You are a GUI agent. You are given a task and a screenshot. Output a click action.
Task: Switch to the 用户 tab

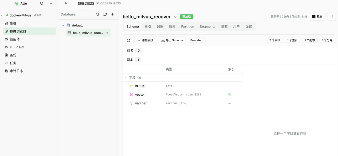point(237,27)
